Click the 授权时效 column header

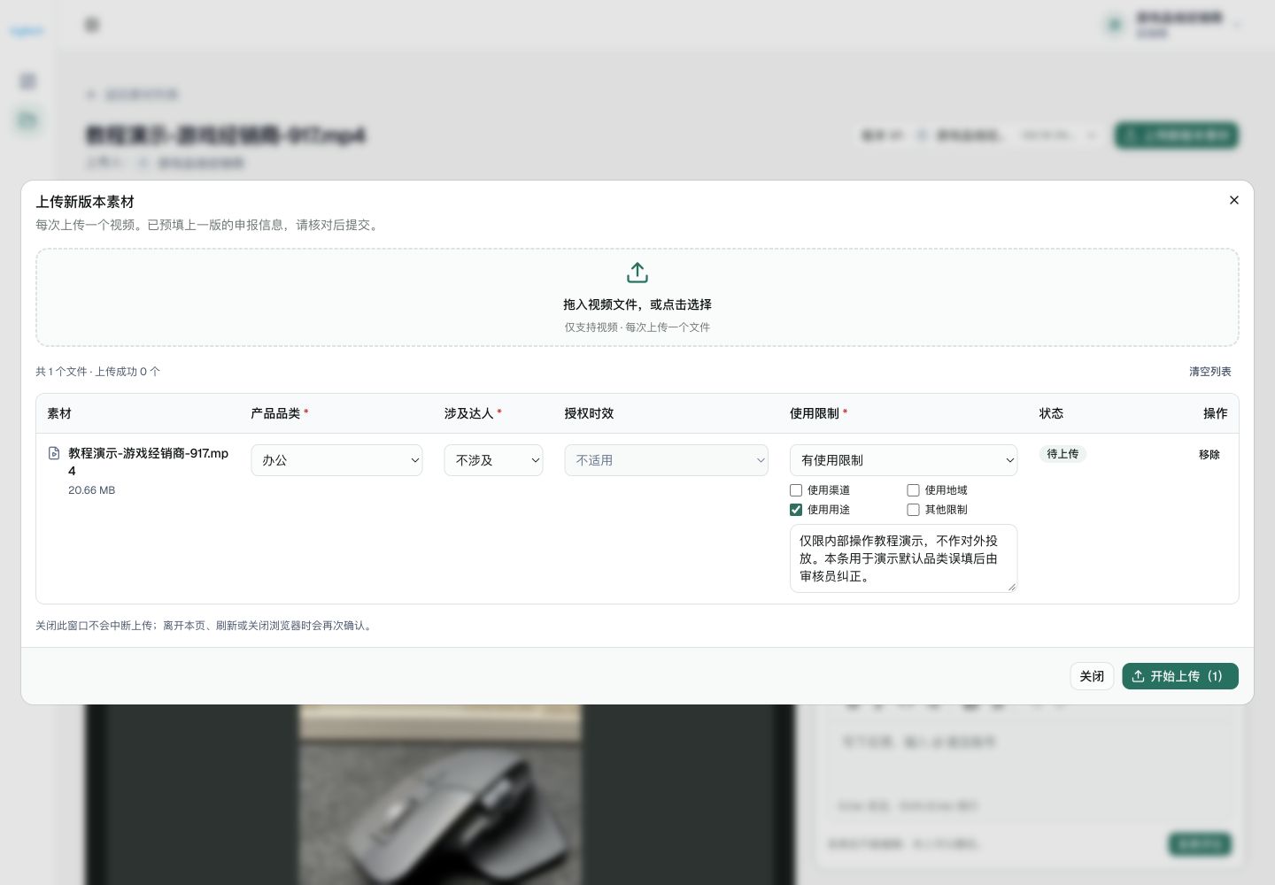[x=589, y=413]
